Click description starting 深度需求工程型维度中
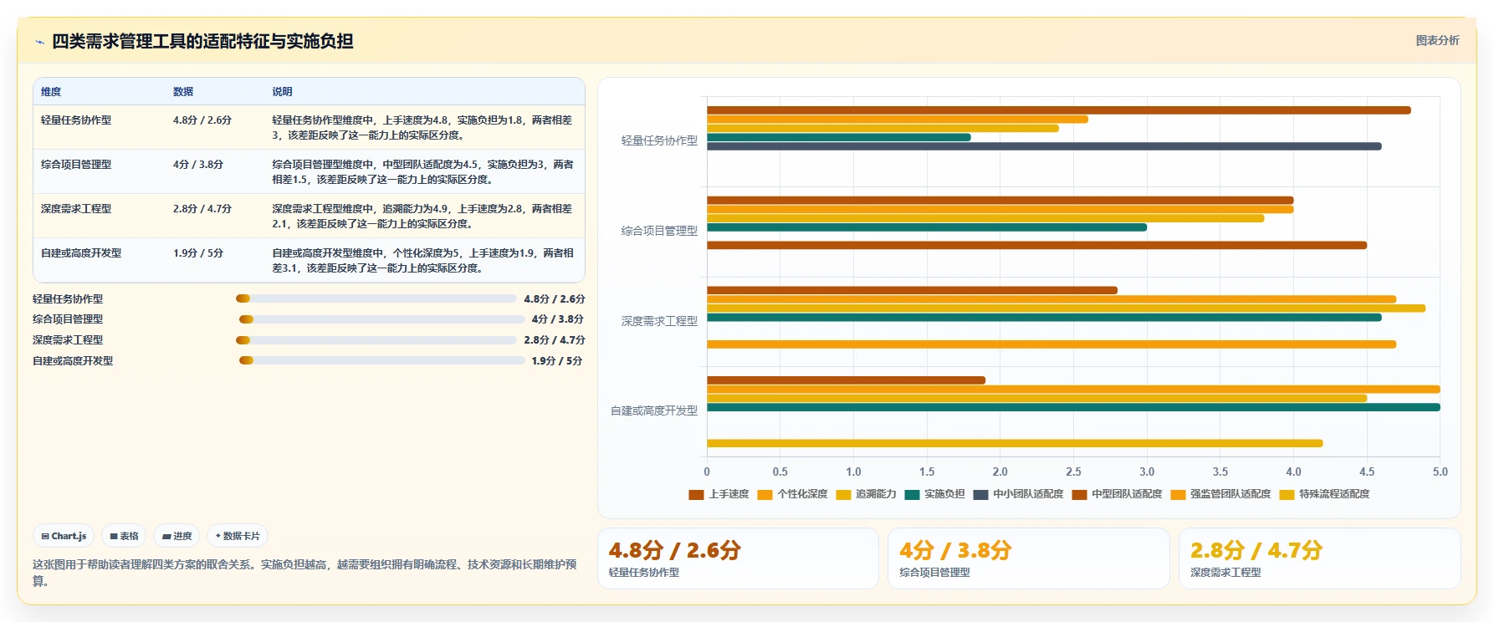The image size is (1494, 622). (x=422, y=217)
